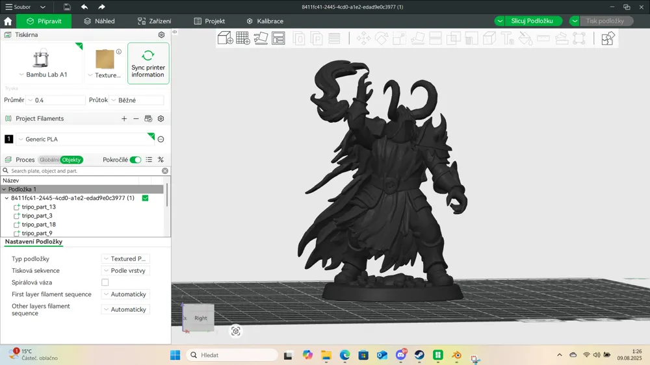Select the Color painting bucket tool
Viewport: 650px width, 365px height.
pyautogui.click(x=525, y=38)
